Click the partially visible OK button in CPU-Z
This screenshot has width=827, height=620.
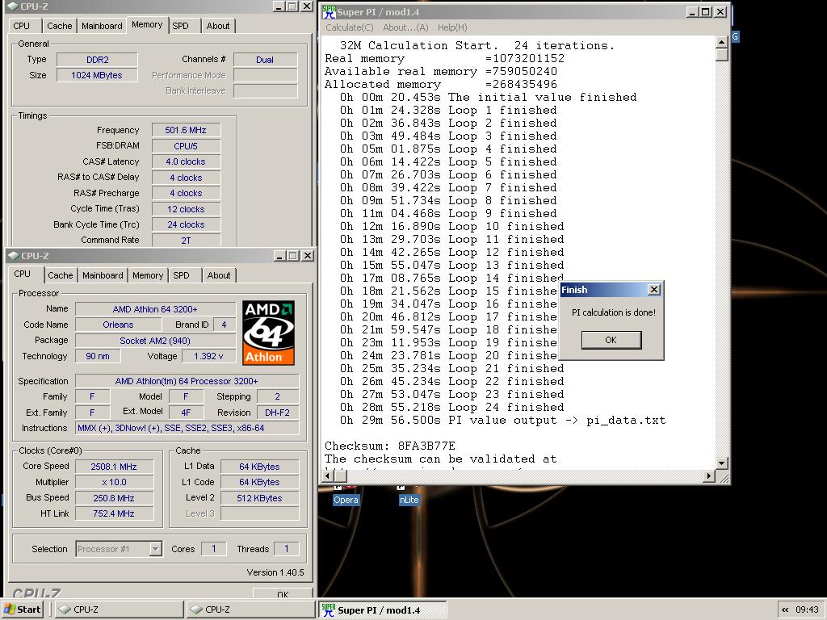(x=283, y=593)
